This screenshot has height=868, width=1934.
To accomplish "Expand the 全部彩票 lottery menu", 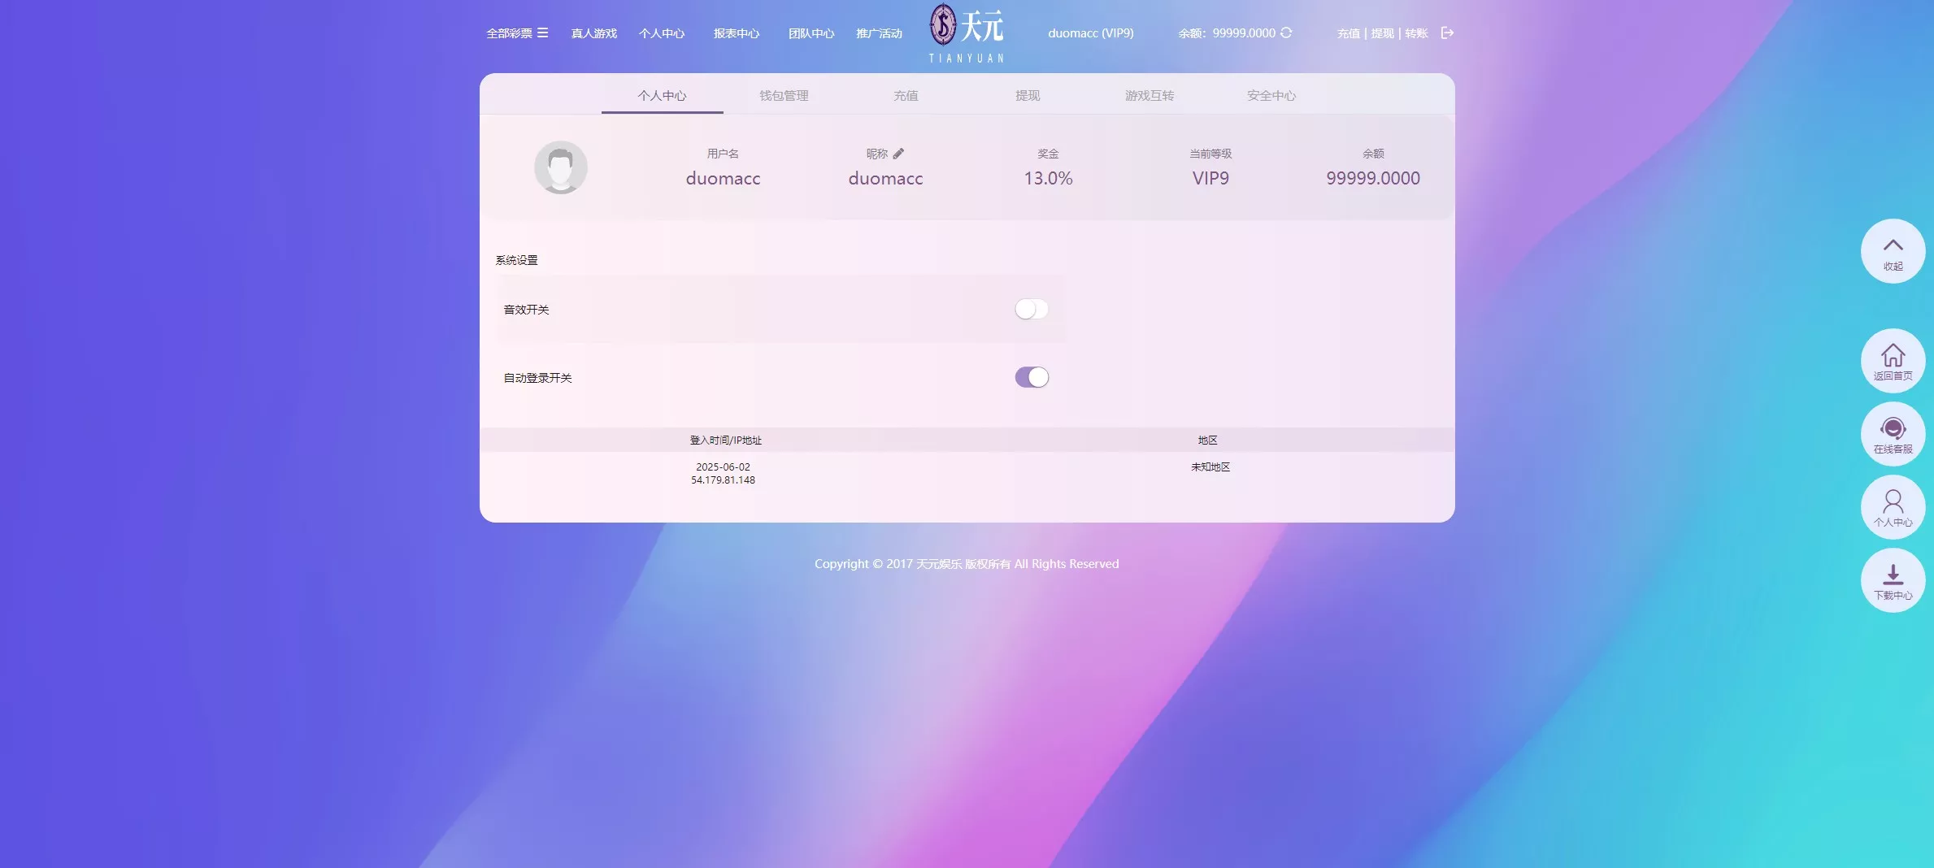I will pos(517,33).
